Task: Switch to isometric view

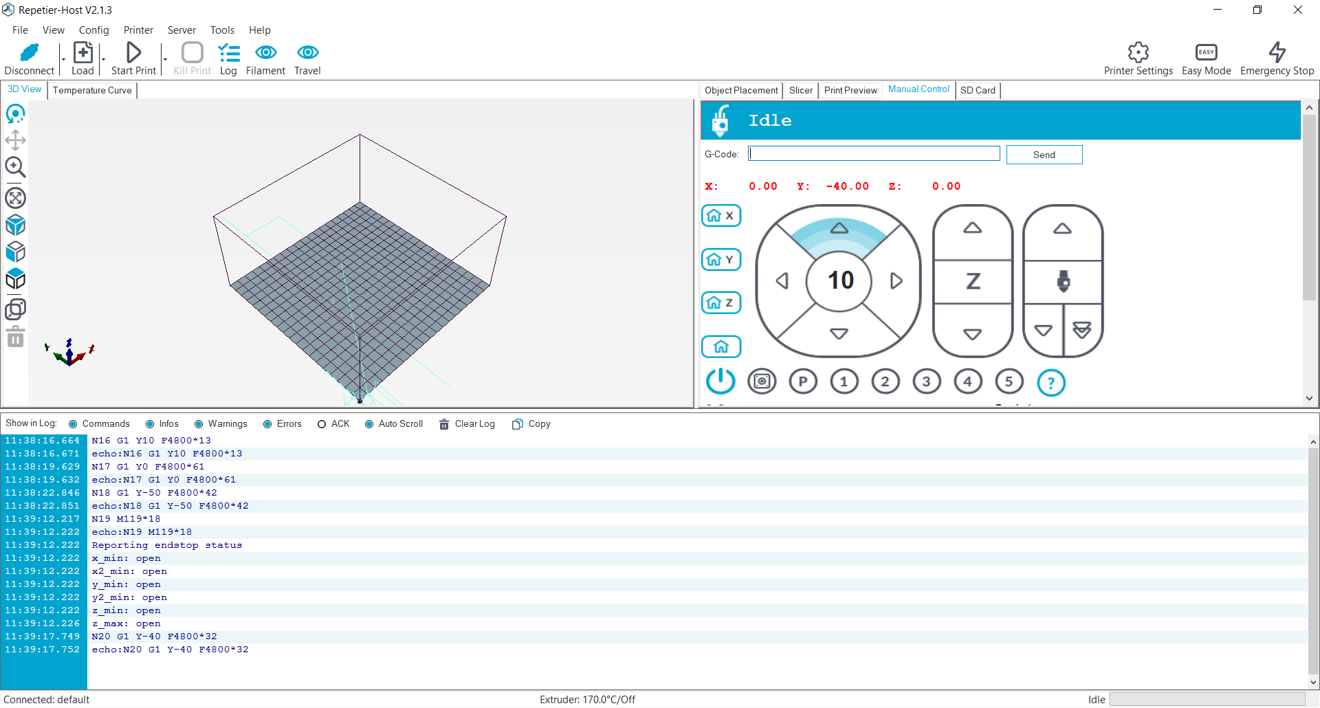Action: pyautogui.click(x=15, y=225)
